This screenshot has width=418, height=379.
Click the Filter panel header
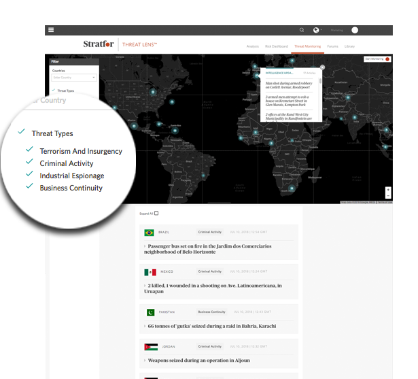pos(74,62)
